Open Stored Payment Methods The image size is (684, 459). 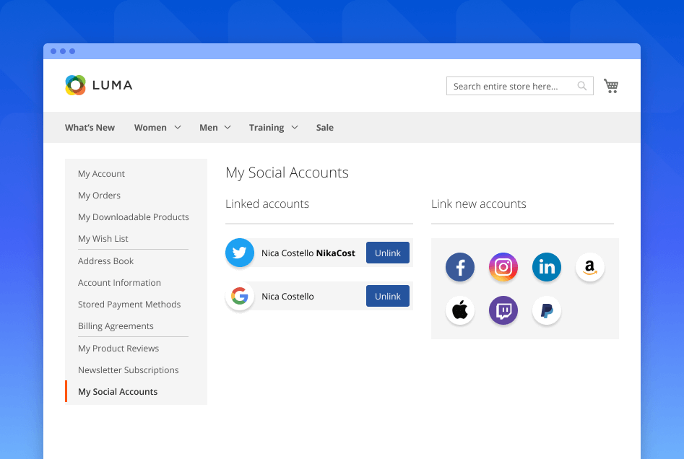[129, 305]
